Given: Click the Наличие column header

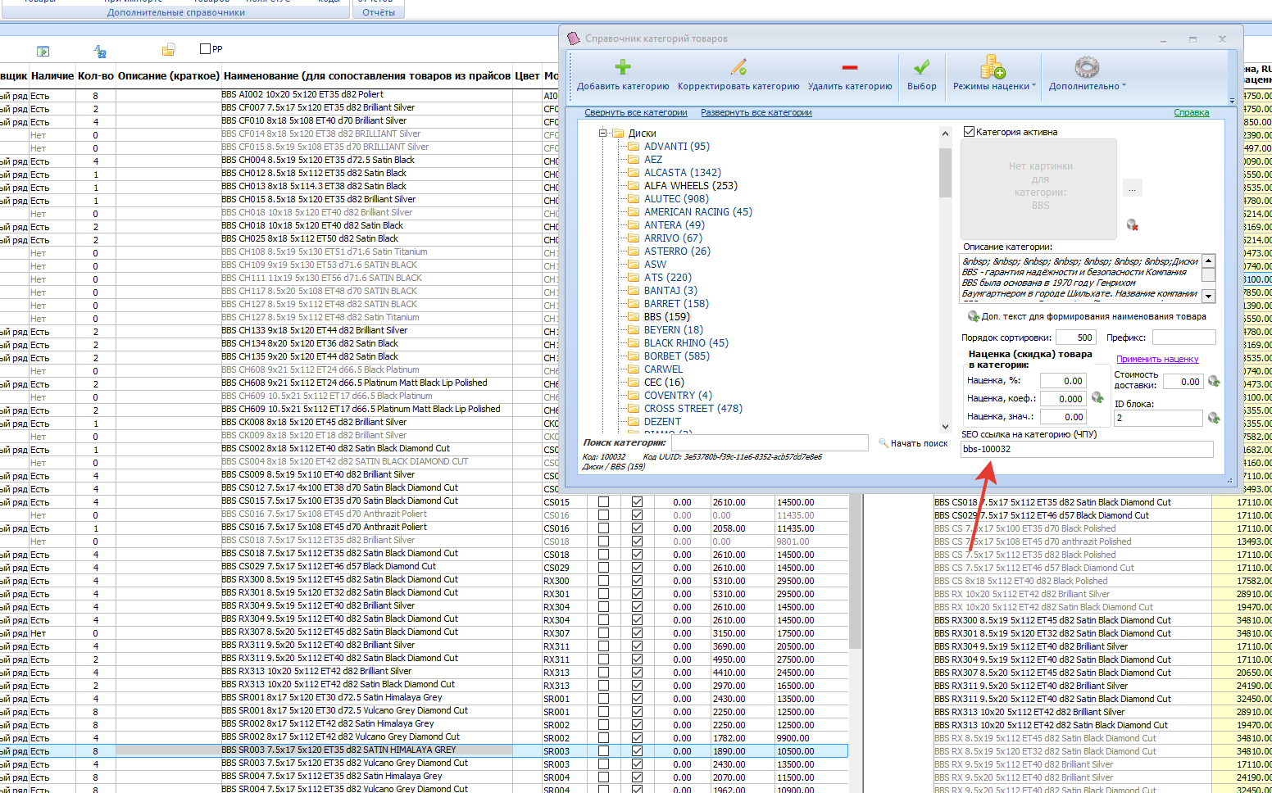Looking at the screenshot, I should (x=52, y=76).
